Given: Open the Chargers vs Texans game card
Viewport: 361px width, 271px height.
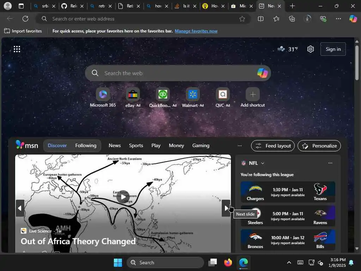Looking at the screenshot, I should click(x=288, y=192).
